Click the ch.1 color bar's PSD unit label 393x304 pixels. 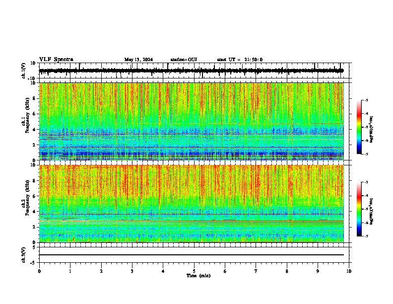[372, 129]
